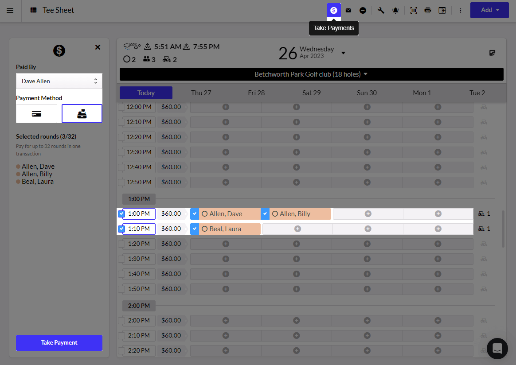This screenshot has width=516, height=365.
Task: Switch to the Thu 27 tab
Action: pos(201,93)
